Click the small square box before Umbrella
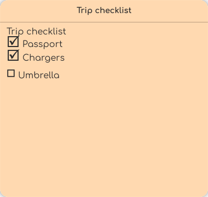This screenshot has height=197, width=208. pyautogui.click(x=11, y=73)
